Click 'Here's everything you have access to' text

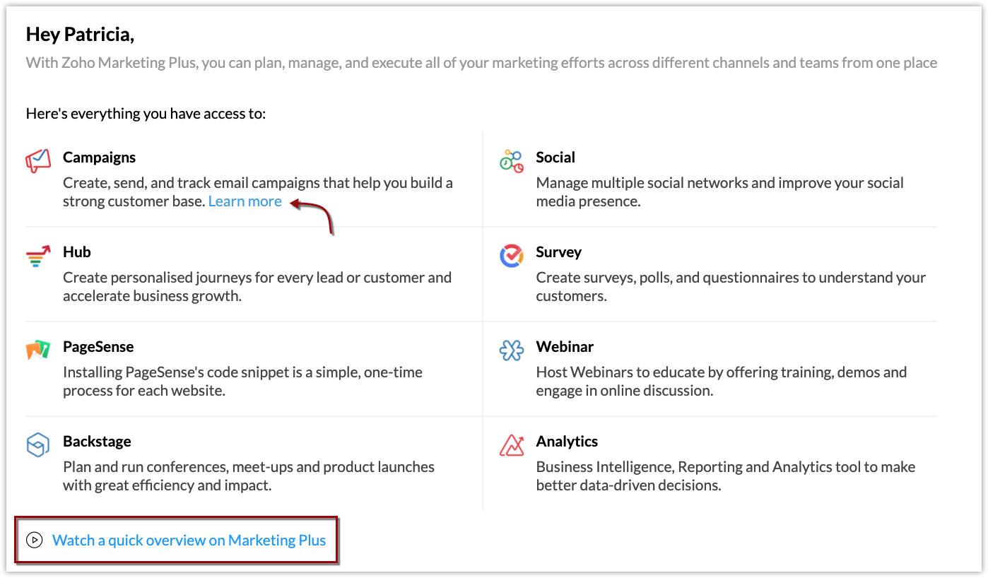pos(146,113)
